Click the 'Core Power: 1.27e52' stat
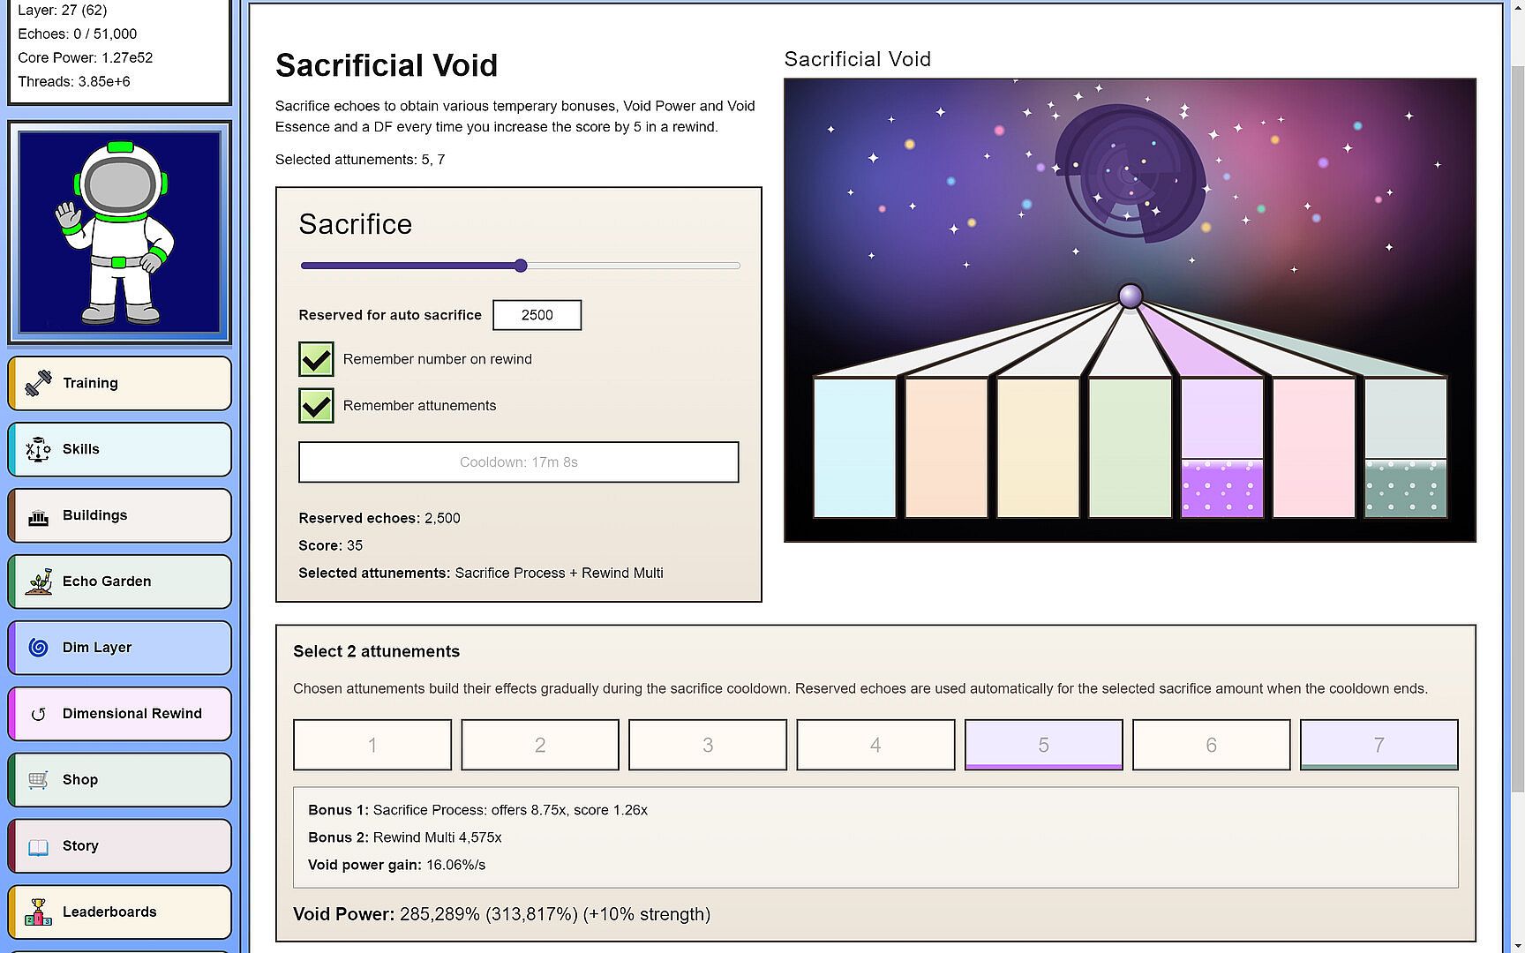This screenshot has width=1525, height=953. coord(86,57)
